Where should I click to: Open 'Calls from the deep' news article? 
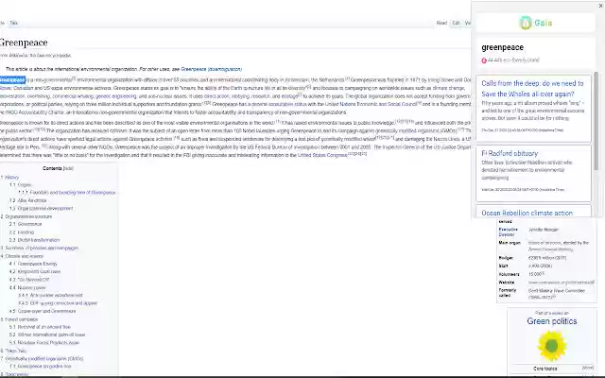pyautogui.click(x=532, y=89)
